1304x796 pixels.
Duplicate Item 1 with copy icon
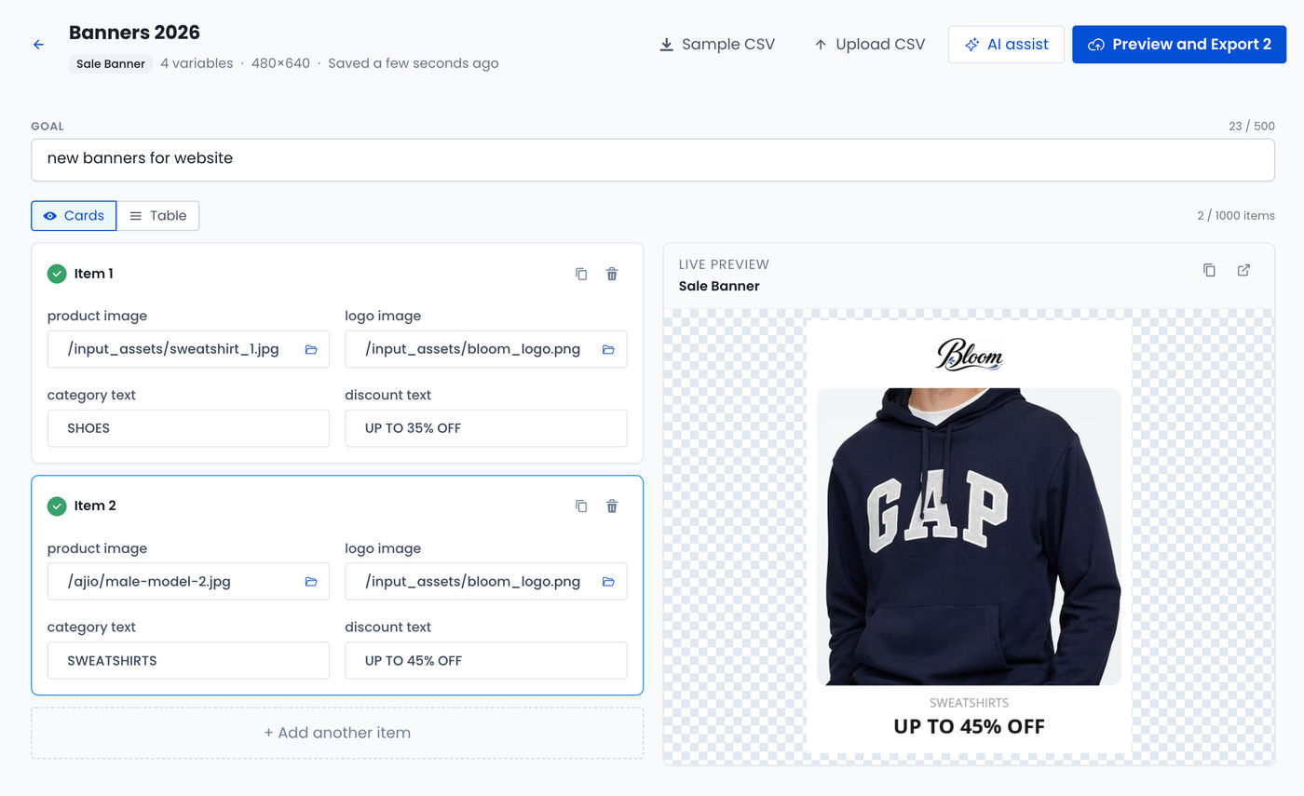point(581,274)
